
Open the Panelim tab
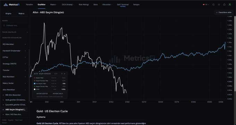pos(29,5)
